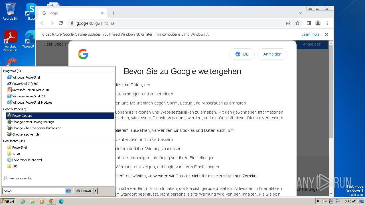This screenshot has height=205, width=365.
Task: Click the Shut down button
Action: (84, 191)
